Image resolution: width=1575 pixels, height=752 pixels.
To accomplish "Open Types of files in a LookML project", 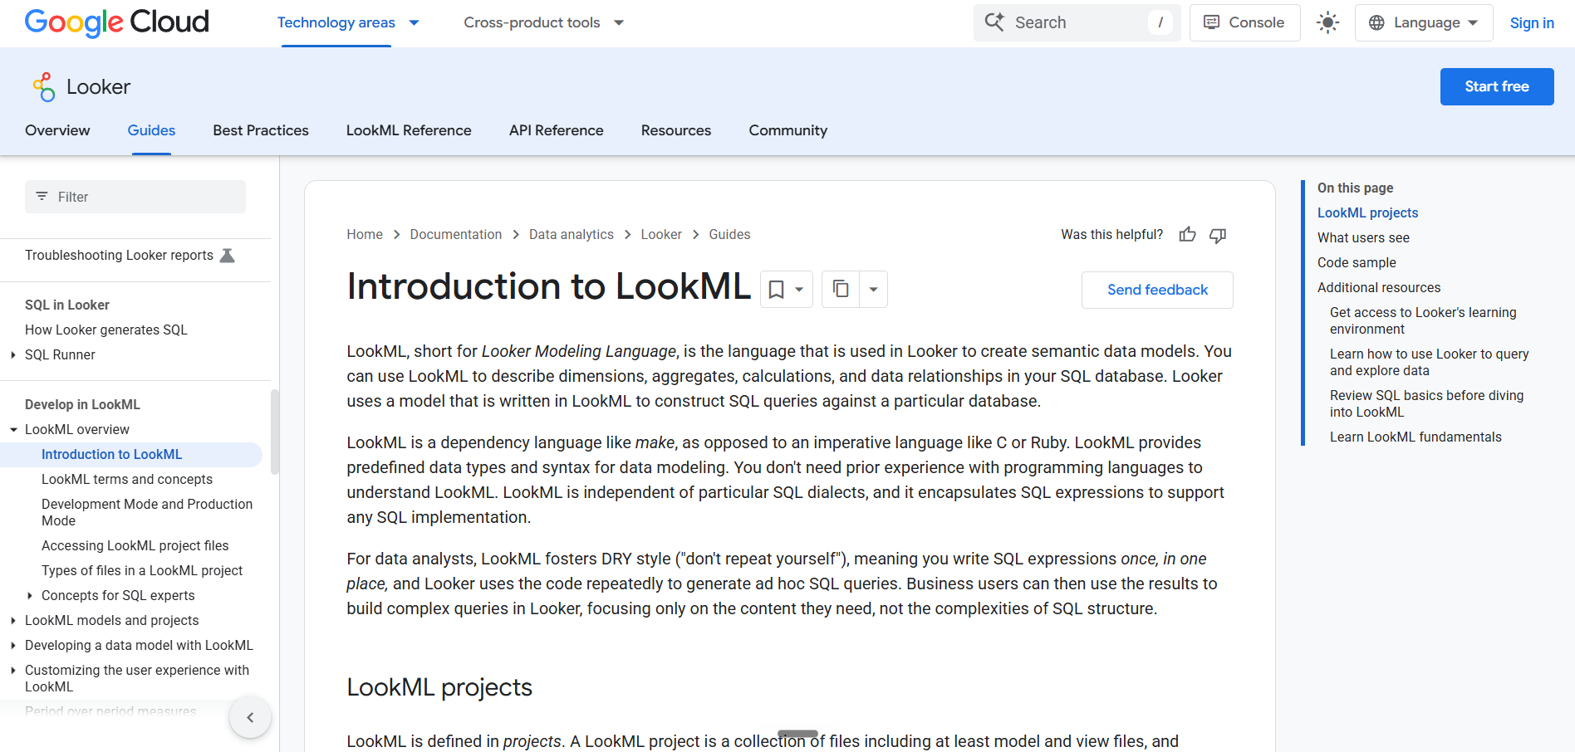I will pos(142,571).
